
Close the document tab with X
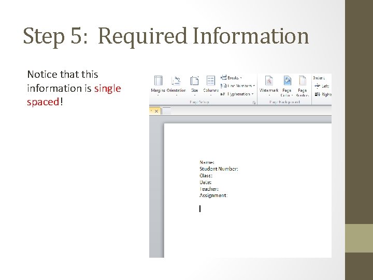[156, 111]
